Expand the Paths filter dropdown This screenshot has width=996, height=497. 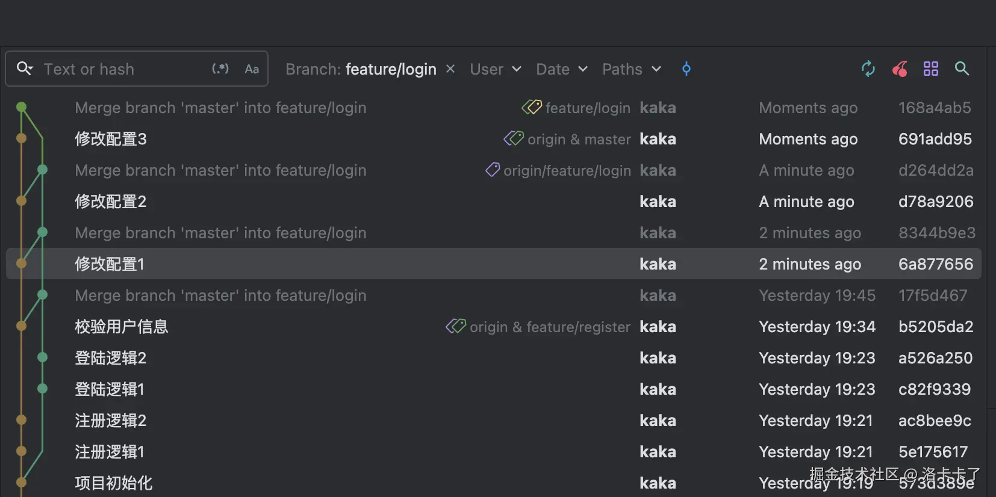click(x=631, y=69)
